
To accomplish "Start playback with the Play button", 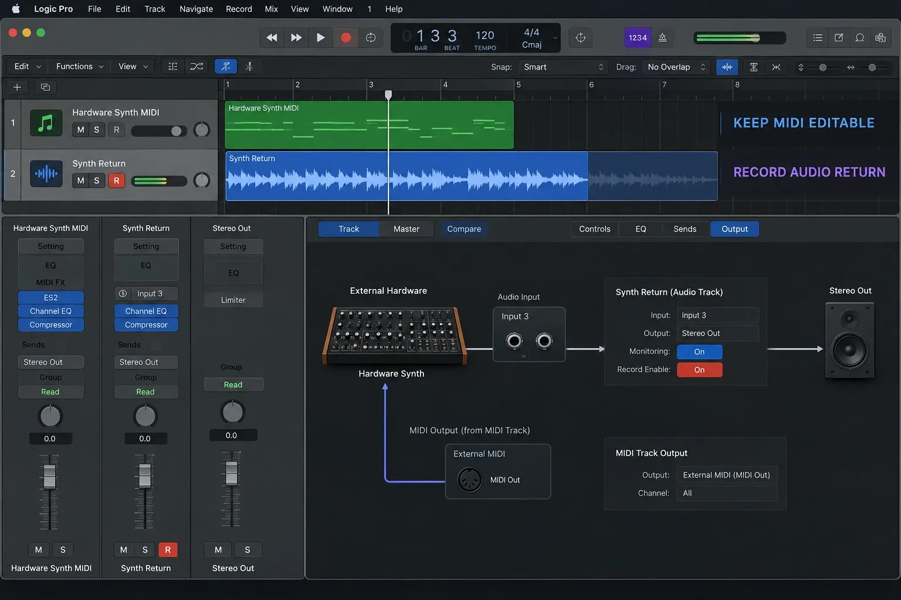I will coord(320,37).
